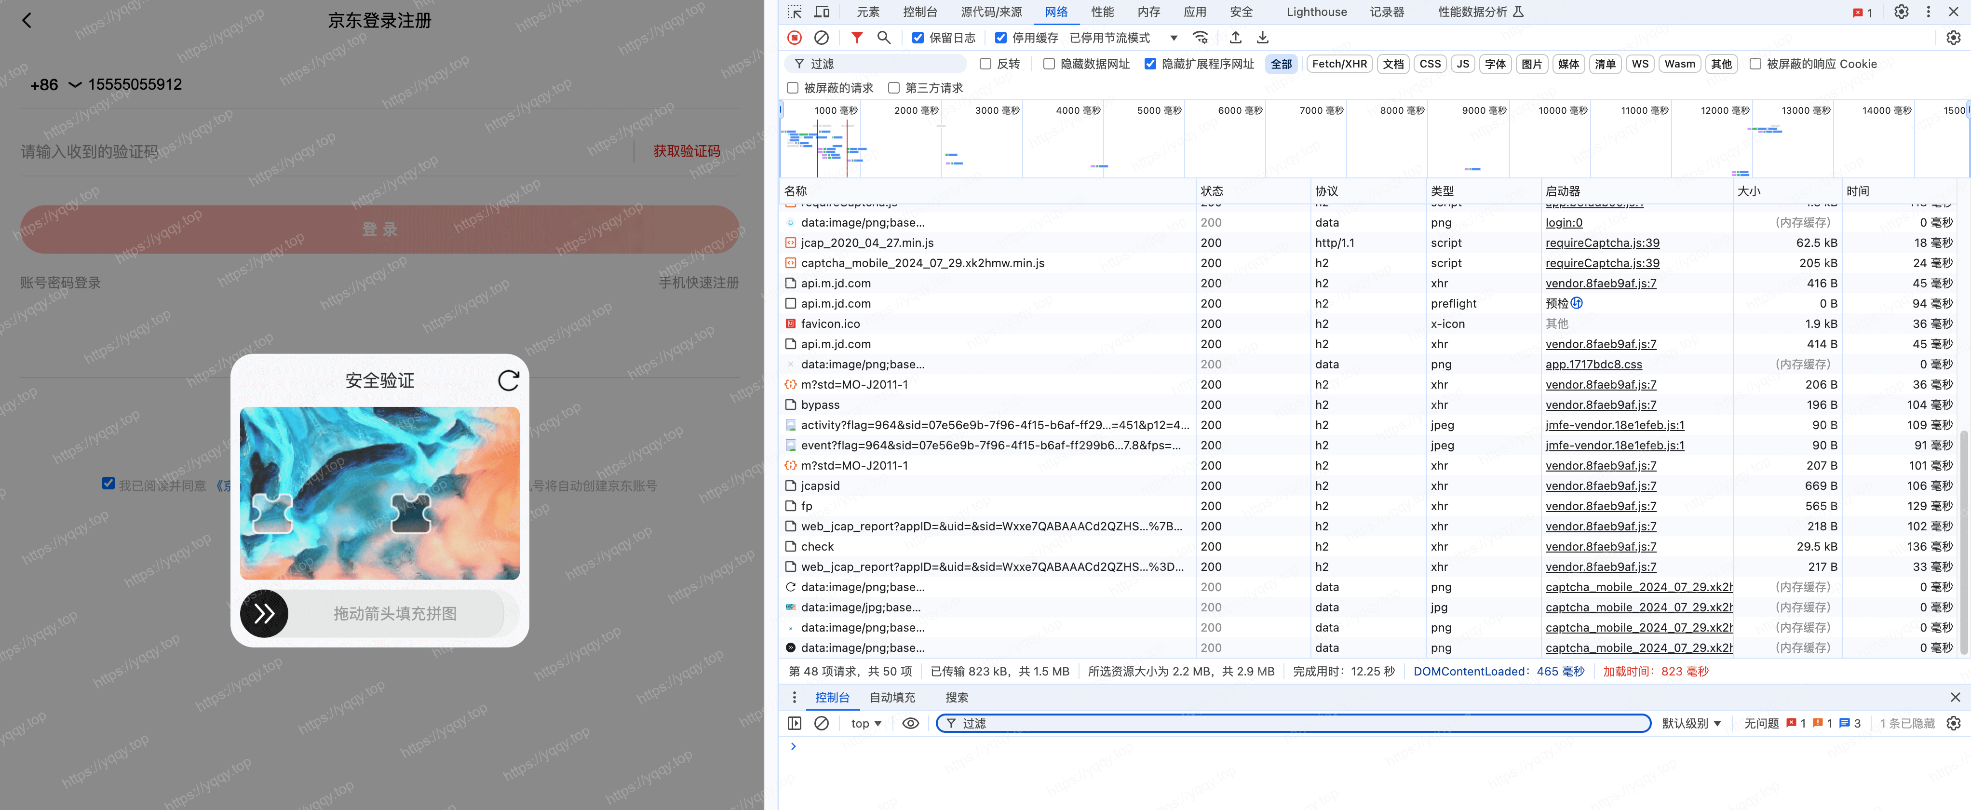The width and height of the screenshot is (1971, 810).
Task: Filter requests by 图片 type
Action: (1531, 64)
